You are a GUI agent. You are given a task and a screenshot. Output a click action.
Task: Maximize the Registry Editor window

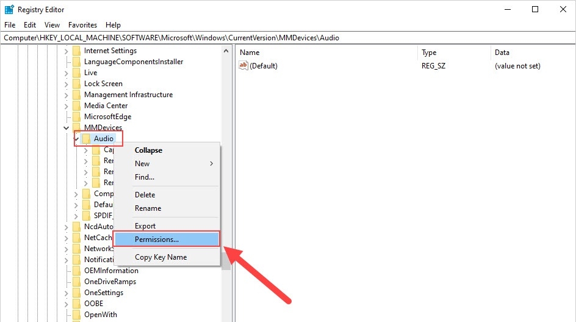(x=535, y=9)
